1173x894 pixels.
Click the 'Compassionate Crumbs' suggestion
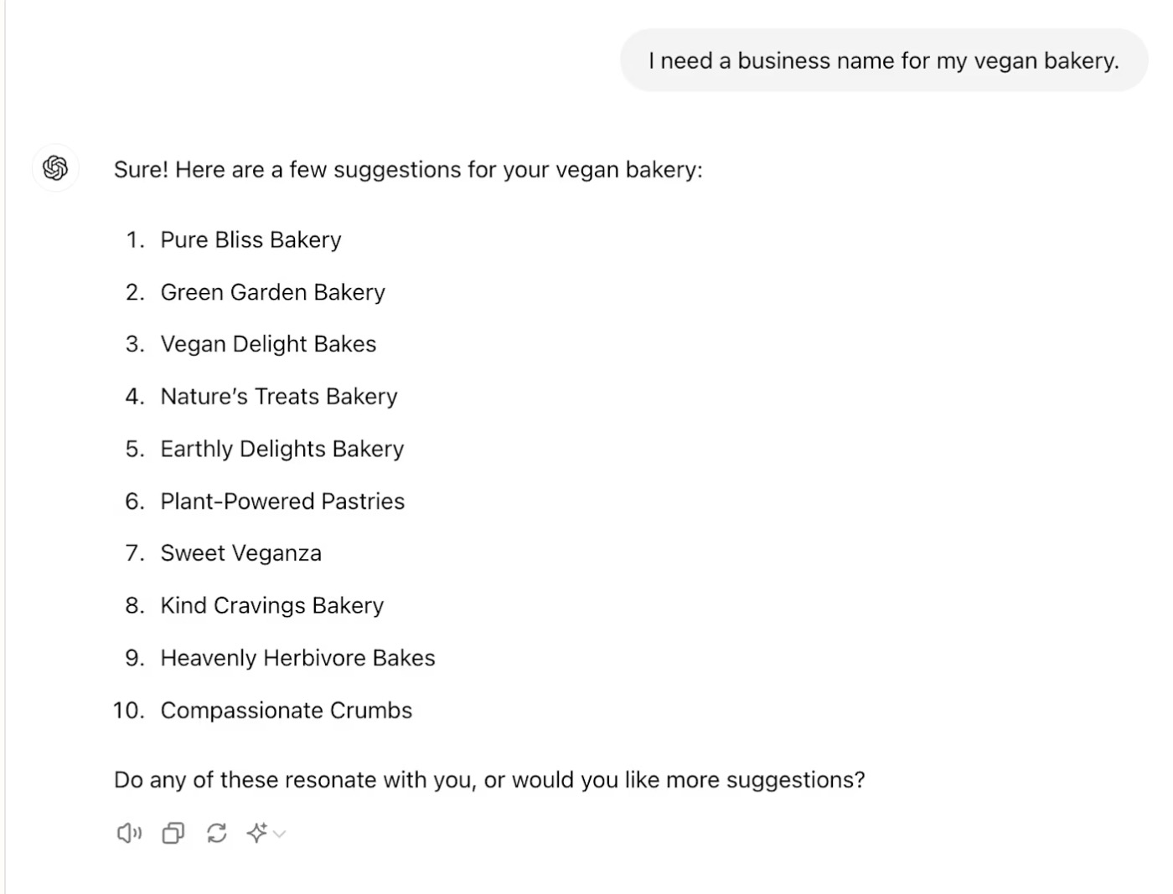pyautogui.click(x=287, y=710)
